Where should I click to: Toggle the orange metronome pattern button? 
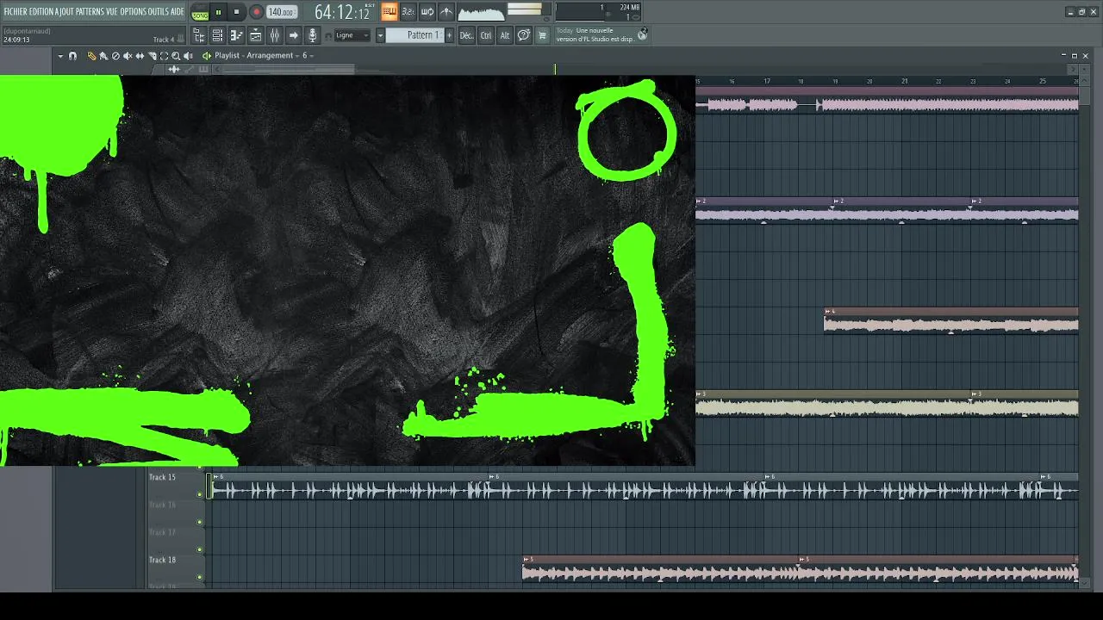click(389, 12)
